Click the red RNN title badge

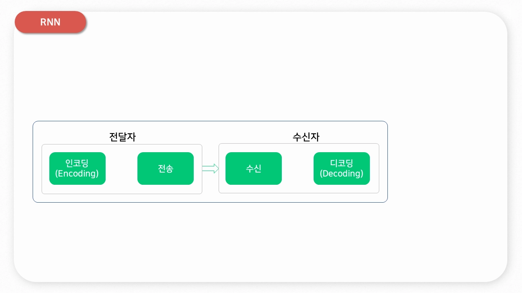(51, 22)
